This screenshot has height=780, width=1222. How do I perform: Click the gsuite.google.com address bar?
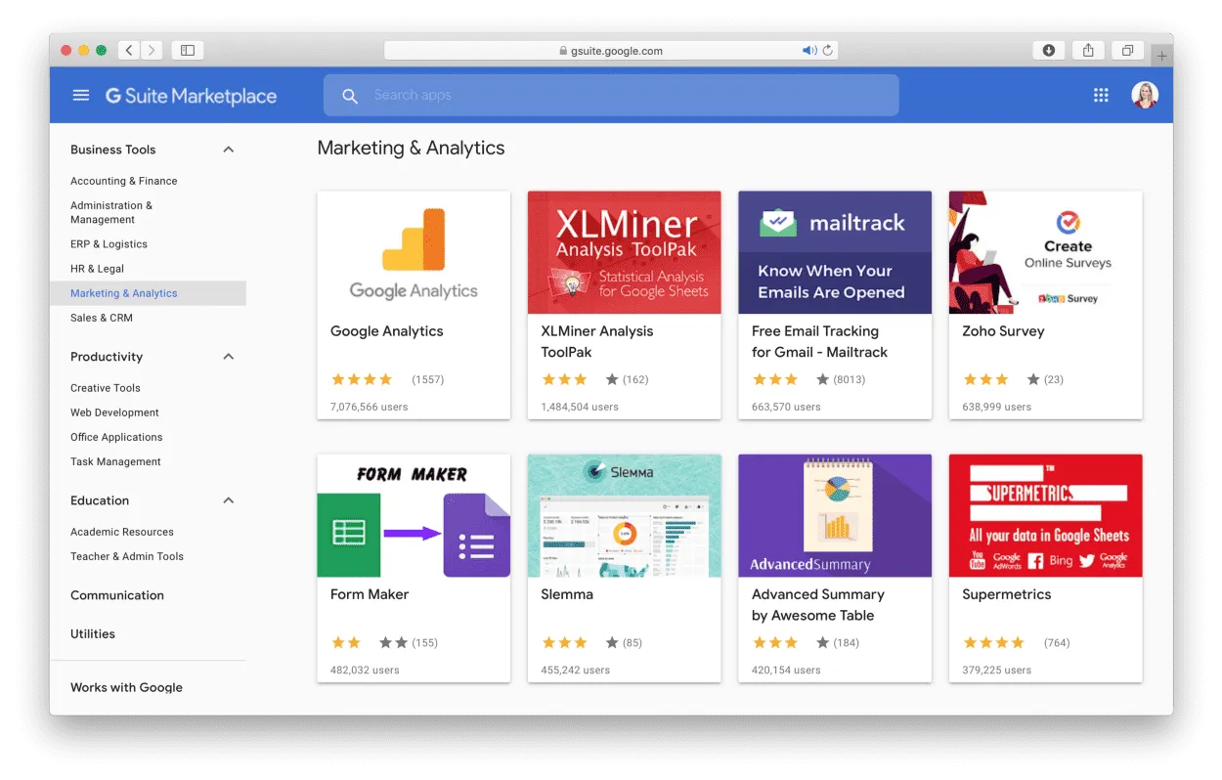611,51
